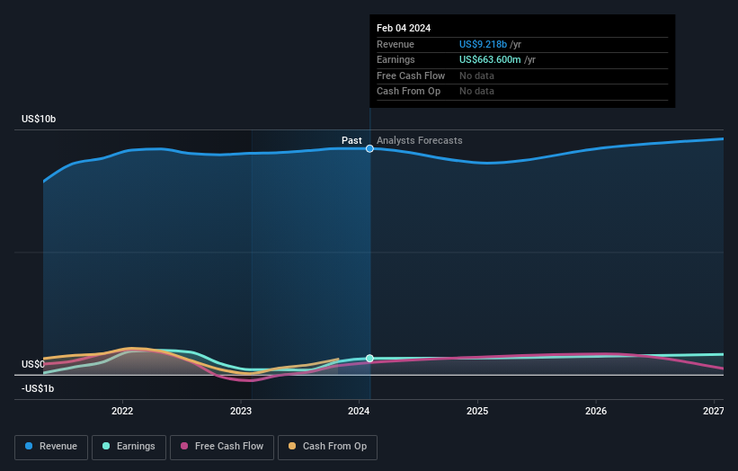Click the Free Cash Flow No data value
The image size is (738, 471).
(476, 76)
